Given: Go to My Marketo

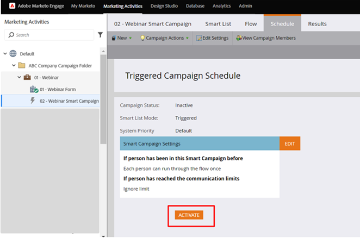Looking at the screenshot, I should [x=83, y=6].
